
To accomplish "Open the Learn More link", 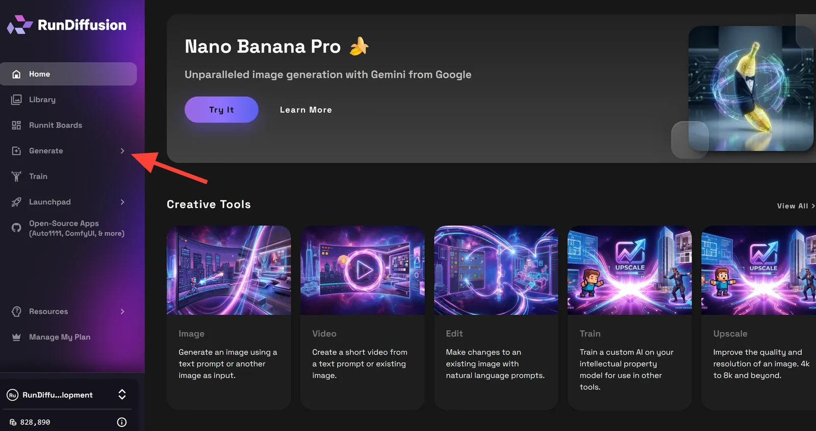I will coord(306,110).
